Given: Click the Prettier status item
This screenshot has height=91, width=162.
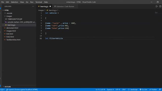Looking at the screenshot, I should coord(153,89).
